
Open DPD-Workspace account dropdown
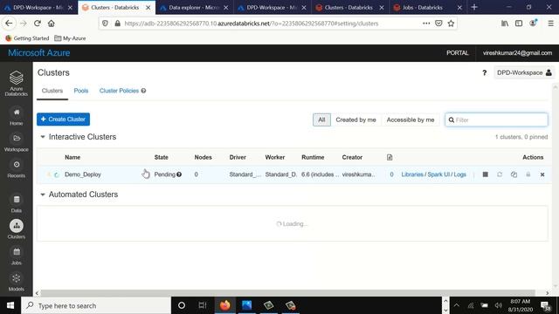[524, 73]
